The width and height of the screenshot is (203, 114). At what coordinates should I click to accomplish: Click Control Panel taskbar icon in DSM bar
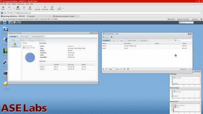pos(10,22)
